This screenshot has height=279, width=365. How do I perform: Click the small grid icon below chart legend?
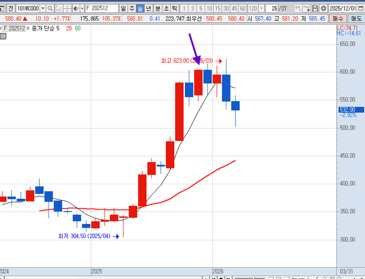click(3, 36)
